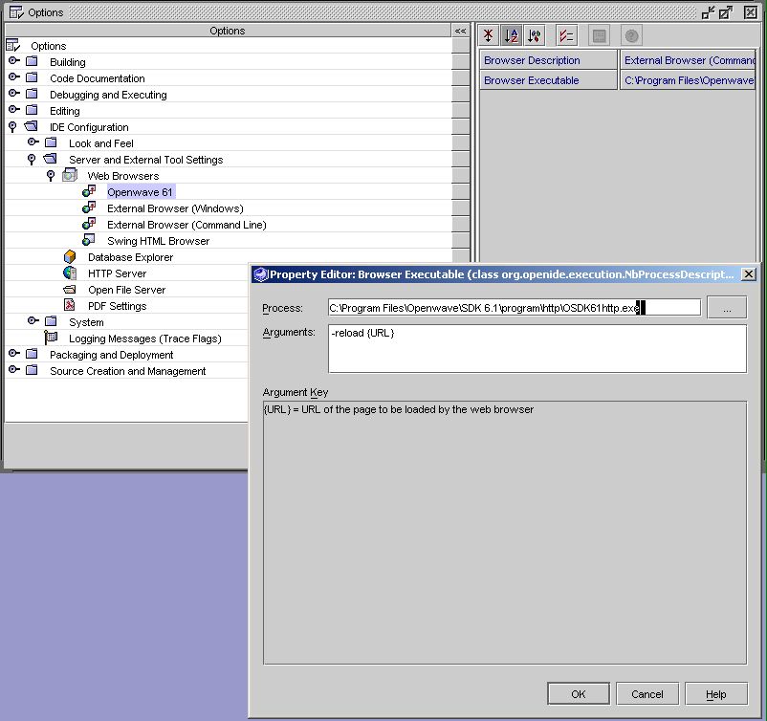Click Cancel in the Property Editor
This screenshot has width=767, height=721.
point(647,693)
